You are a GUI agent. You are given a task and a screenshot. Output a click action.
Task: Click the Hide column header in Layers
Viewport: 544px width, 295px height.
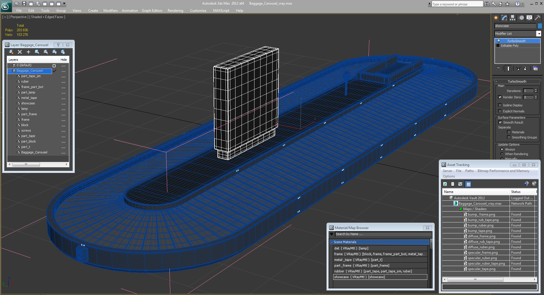click(63, 60)
